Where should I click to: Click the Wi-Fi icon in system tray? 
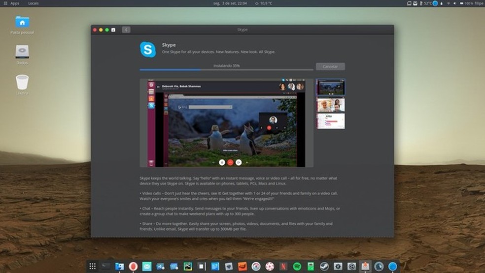pos(448,3)
